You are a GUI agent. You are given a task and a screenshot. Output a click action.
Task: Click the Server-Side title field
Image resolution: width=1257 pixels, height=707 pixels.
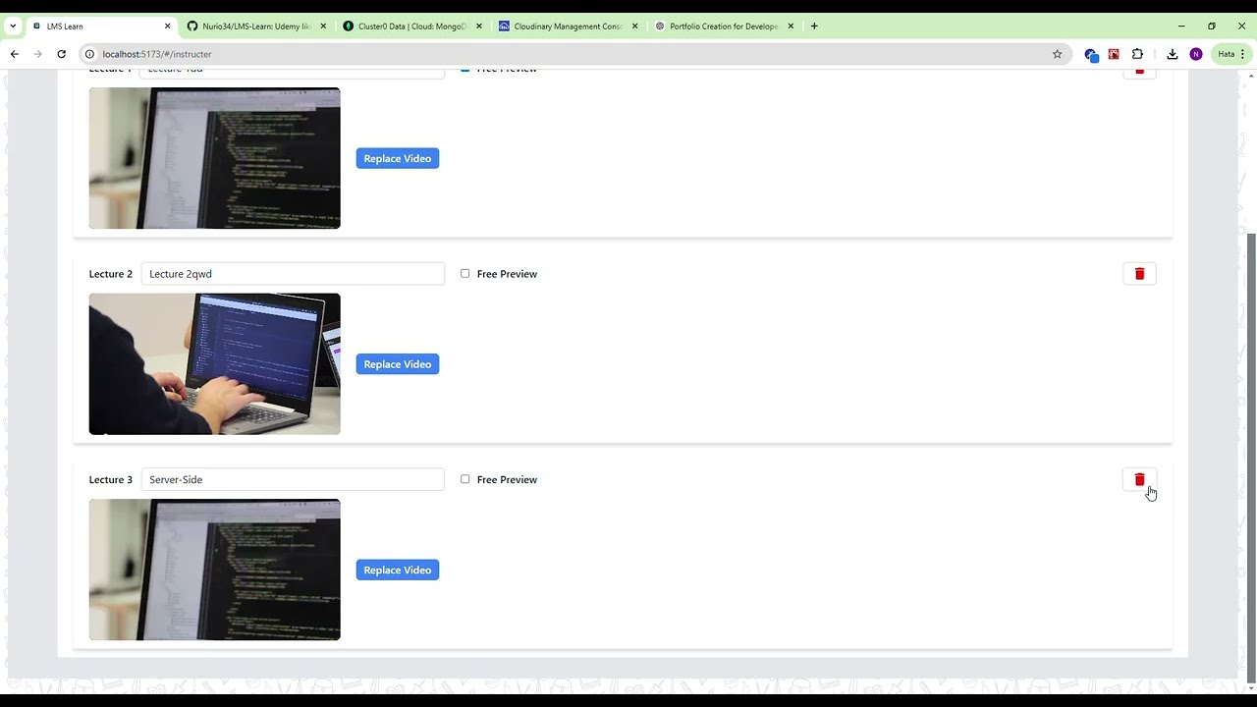(293, 479)
